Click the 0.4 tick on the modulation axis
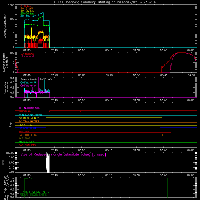 pos(12,78)
